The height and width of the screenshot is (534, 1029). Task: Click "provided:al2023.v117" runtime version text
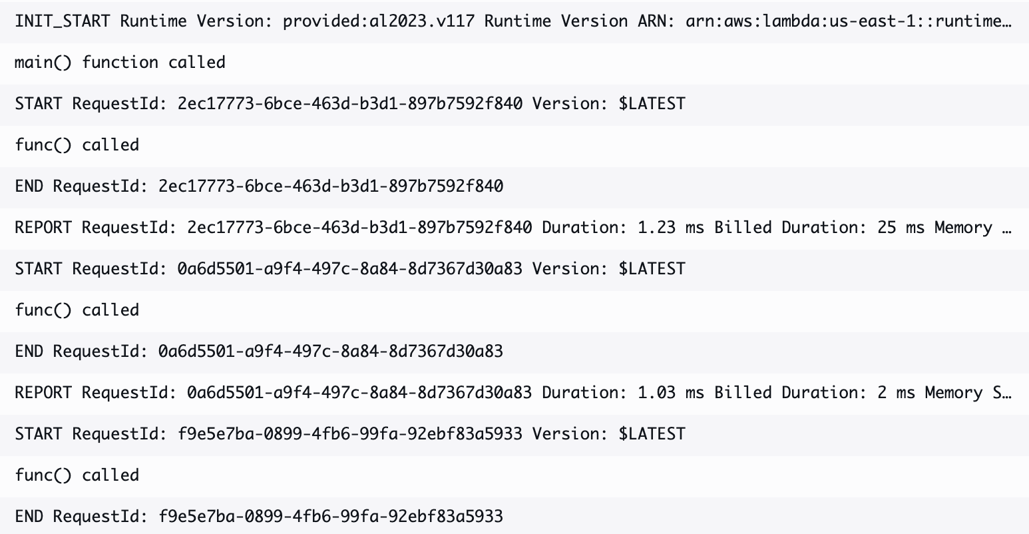tap(379, 21)
